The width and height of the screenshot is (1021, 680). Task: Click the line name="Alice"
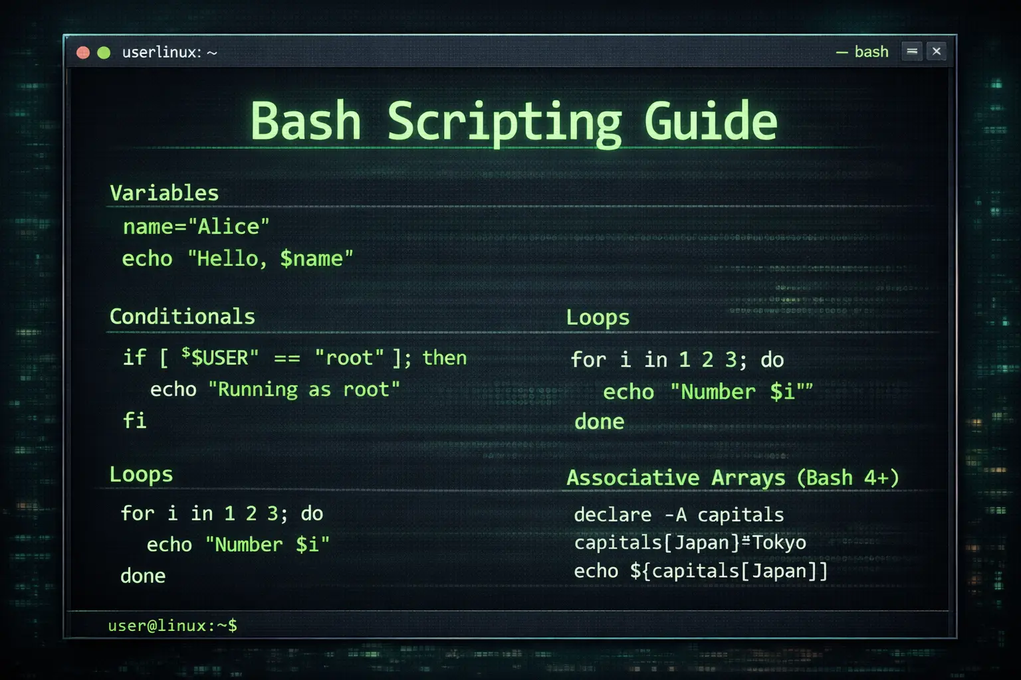(196, 226)
